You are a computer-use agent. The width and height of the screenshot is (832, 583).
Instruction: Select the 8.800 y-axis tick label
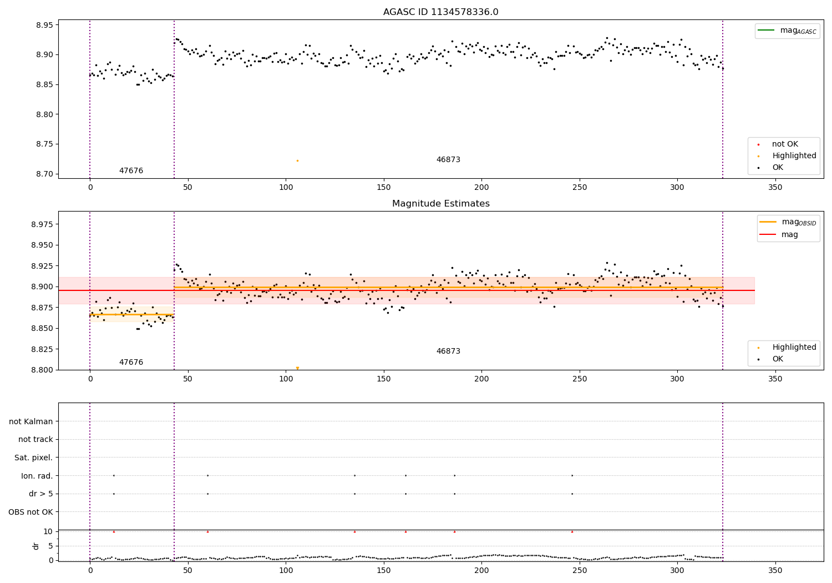coord(41,370)
